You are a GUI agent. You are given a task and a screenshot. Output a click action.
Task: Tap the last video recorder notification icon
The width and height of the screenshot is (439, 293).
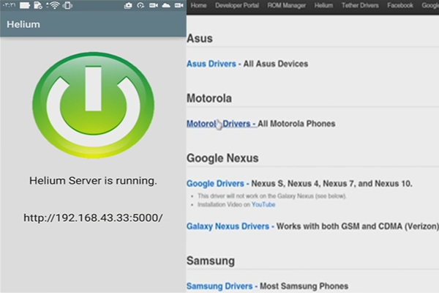[179, 5]
